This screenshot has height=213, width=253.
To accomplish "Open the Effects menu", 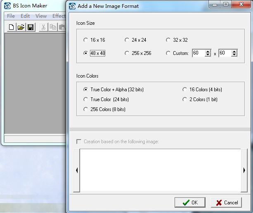I will pos(59,16).
